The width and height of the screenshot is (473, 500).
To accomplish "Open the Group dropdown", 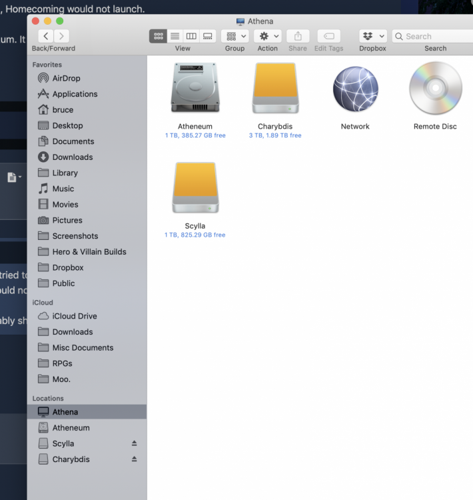I will (235, 36).
